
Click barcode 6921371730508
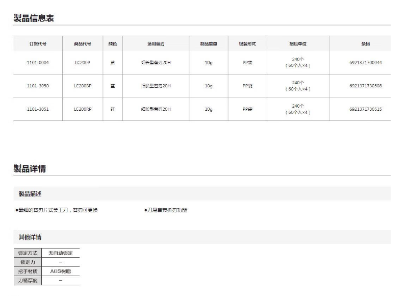[365, 86]
